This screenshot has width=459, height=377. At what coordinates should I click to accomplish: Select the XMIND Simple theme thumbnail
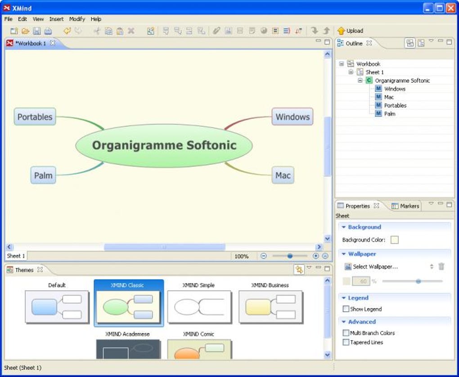(x=199, y=306)
